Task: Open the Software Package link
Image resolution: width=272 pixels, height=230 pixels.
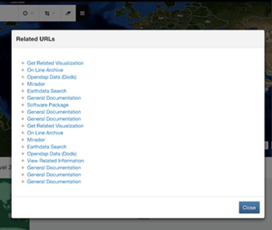Action: (x=48, y=105)
